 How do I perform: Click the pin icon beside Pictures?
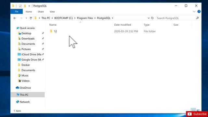[43, 49]
